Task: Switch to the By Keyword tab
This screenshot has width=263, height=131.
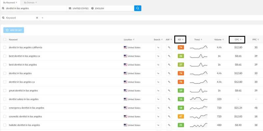Action: click(10, 3)
